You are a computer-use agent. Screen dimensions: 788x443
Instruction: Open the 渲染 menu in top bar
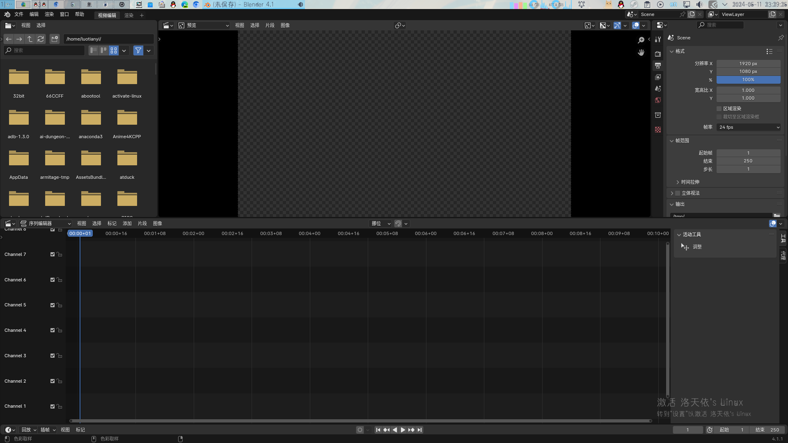click(x=49, y=14)
